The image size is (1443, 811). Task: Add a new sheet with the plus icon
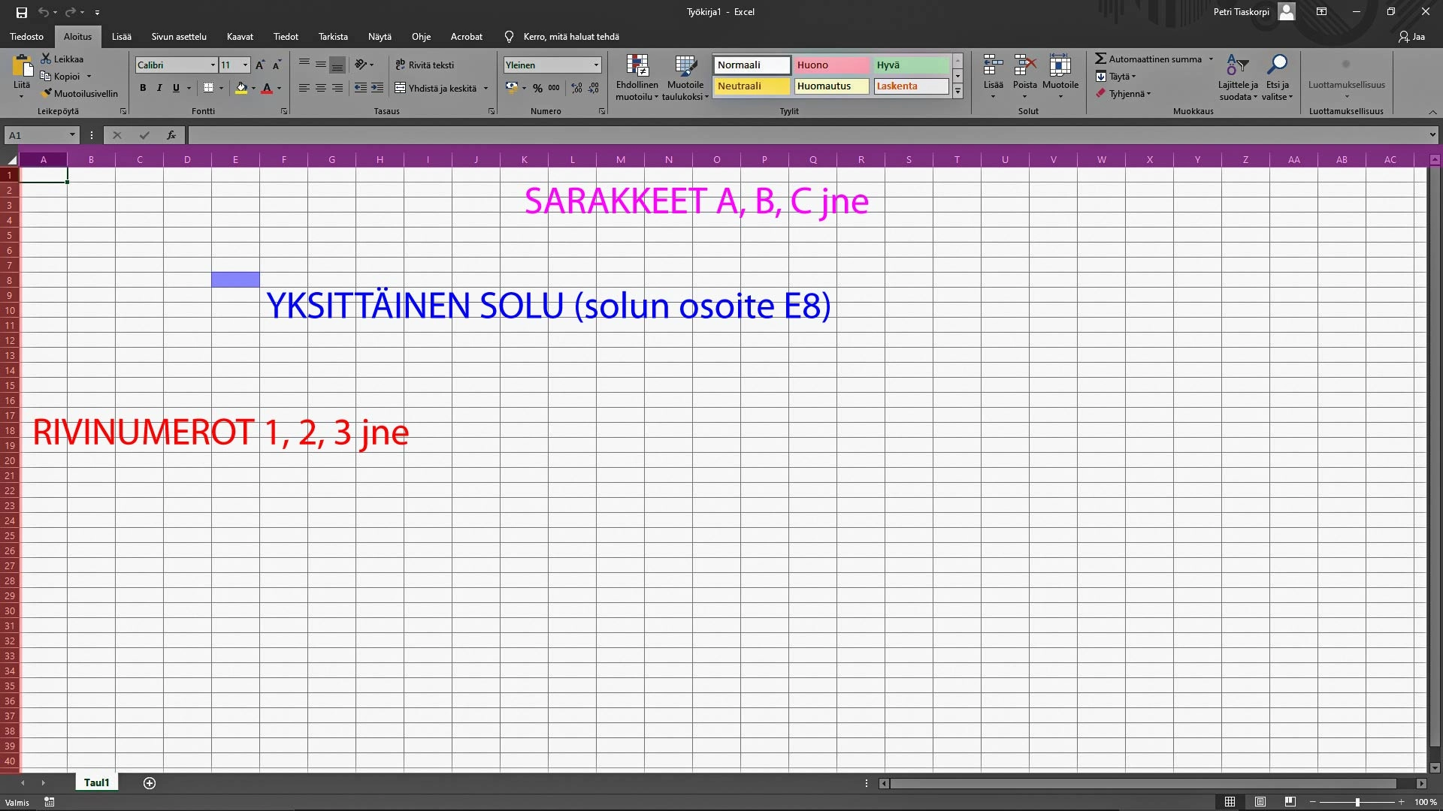coord(150,783)
